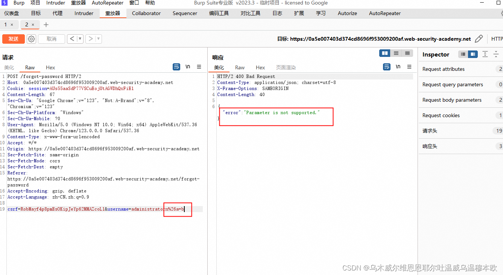Select horizontal split response layout toggle
Screen dimensions: 503x275
point(396,53)
